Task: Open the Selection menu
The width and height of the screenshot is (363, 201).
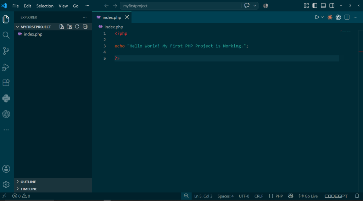Action: click(45, 6)
